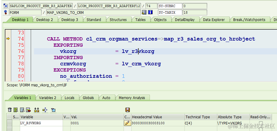Viewport: 277px width, 131px height.
Task: Click the trash delete icon in variables toolbar
Action: (10, 110)
